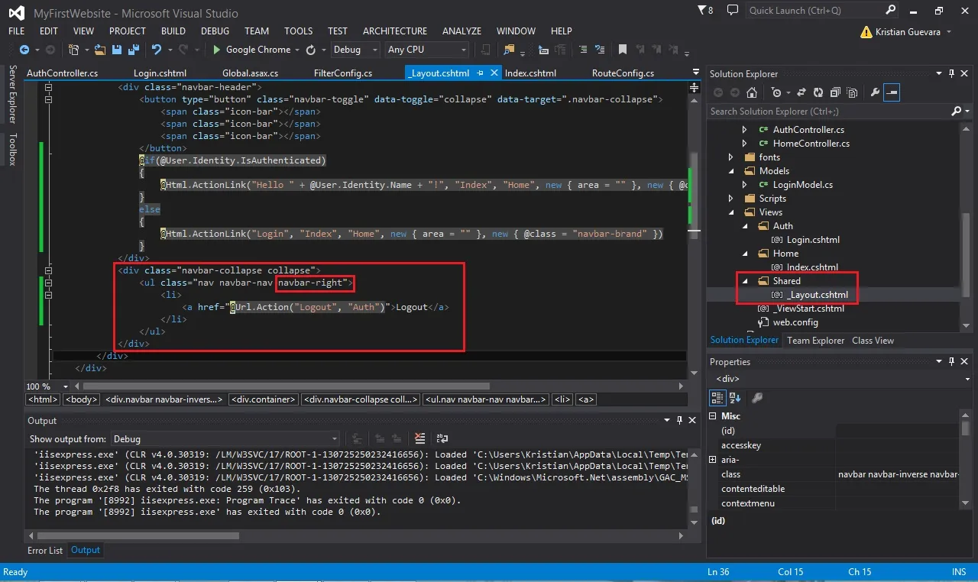Click the Save icon in main toolbar

[117, 50]
